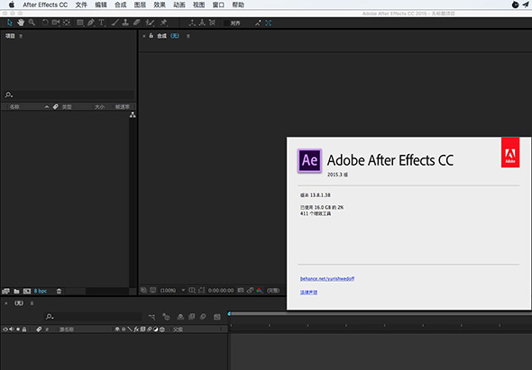The width and height of the screenshot is (532, 370).
Task: Sort by the 名称 column header
Action: [14, 107]
